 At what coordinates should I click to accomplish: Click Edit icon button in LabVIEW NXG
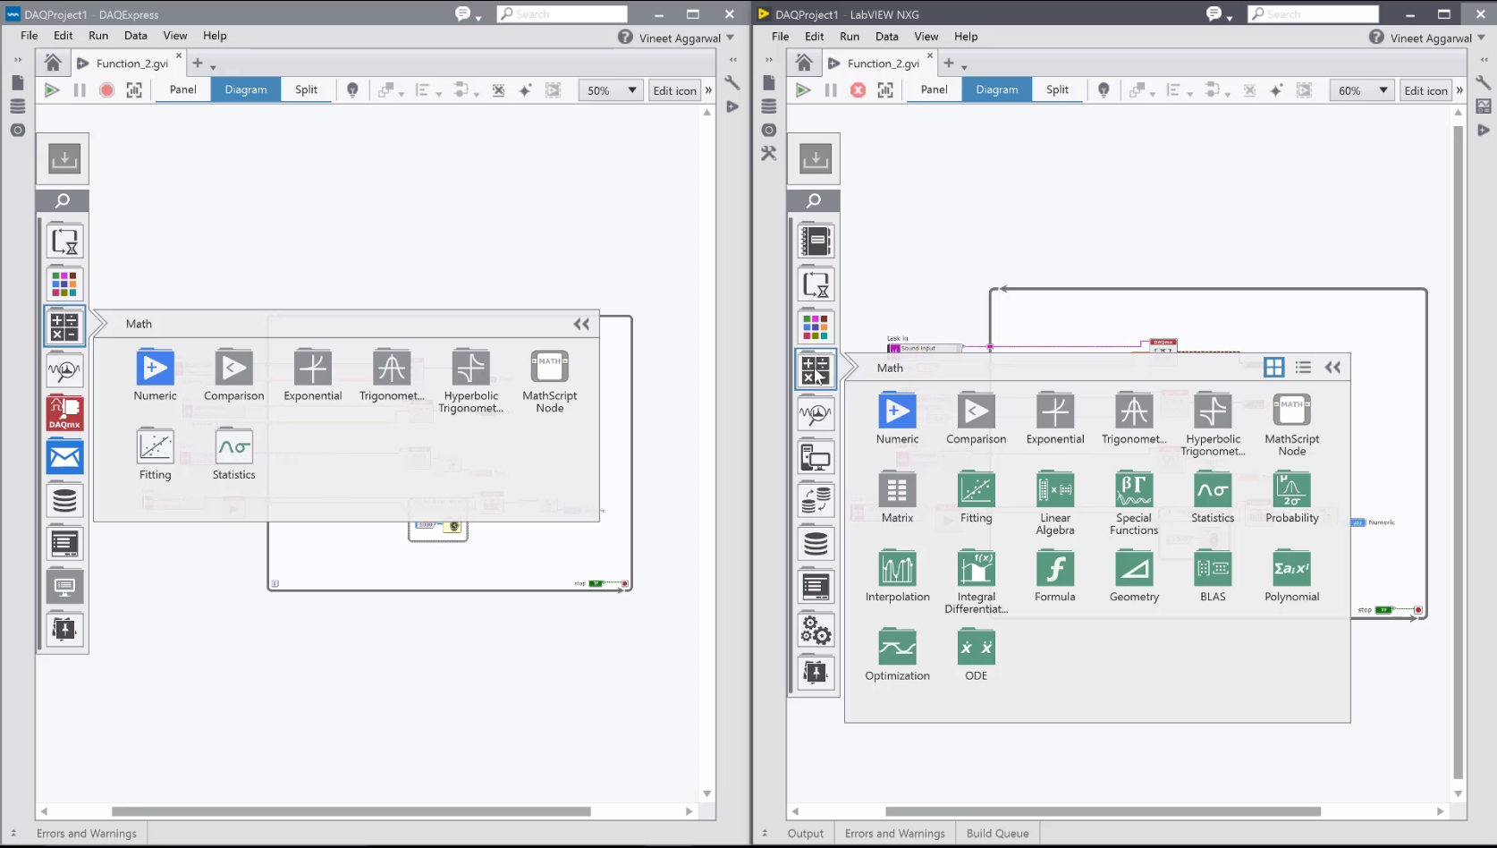(x=1425, y=90)
